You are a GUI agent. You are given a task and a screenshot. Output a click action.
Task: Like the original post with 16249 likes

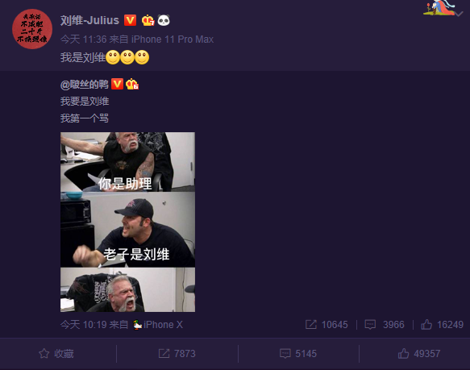(x=442, y=324)
